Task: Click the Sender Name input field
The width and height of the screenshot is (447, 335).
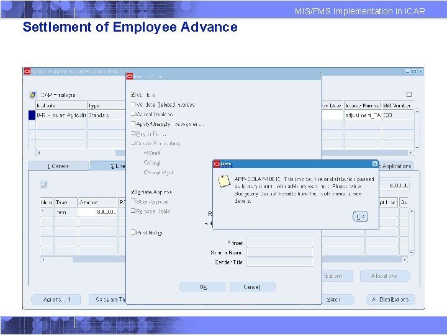Action: pyautogui.click(x=279, y=252)
